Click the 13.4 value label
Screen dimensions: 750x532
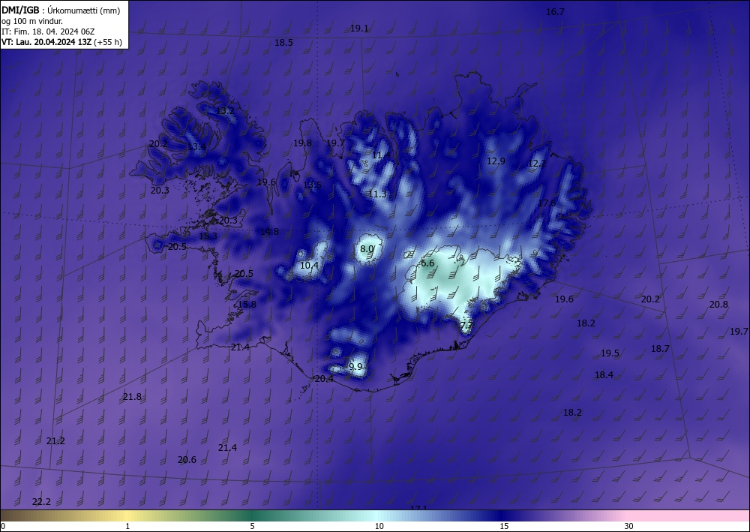point(196,146)
